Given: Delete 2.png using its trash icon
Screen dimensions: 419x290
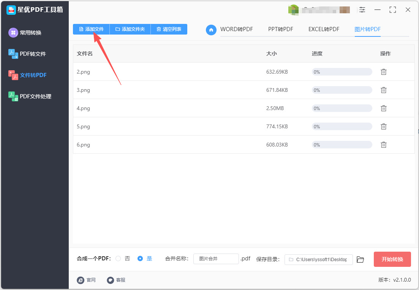Looking at the screenshot, I should [383, 72].
